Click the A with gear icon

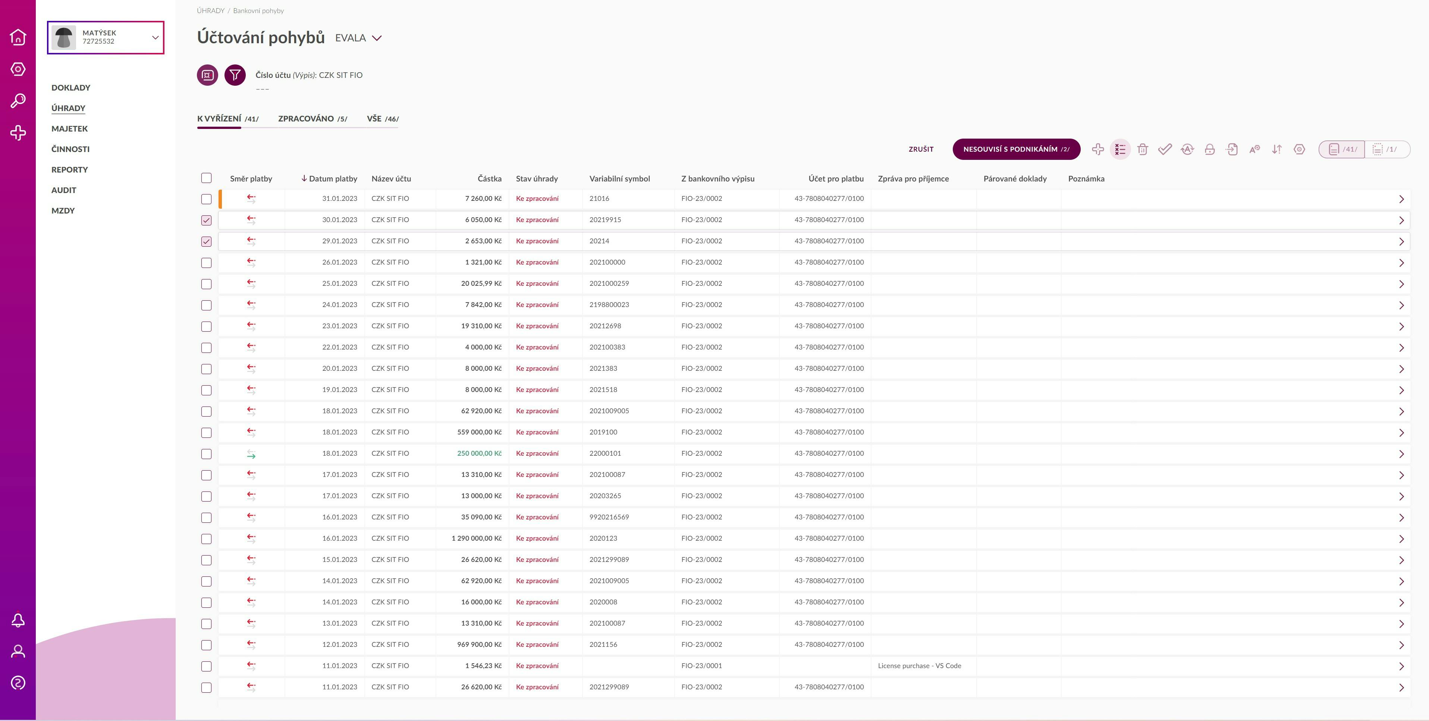(1254, 149)
